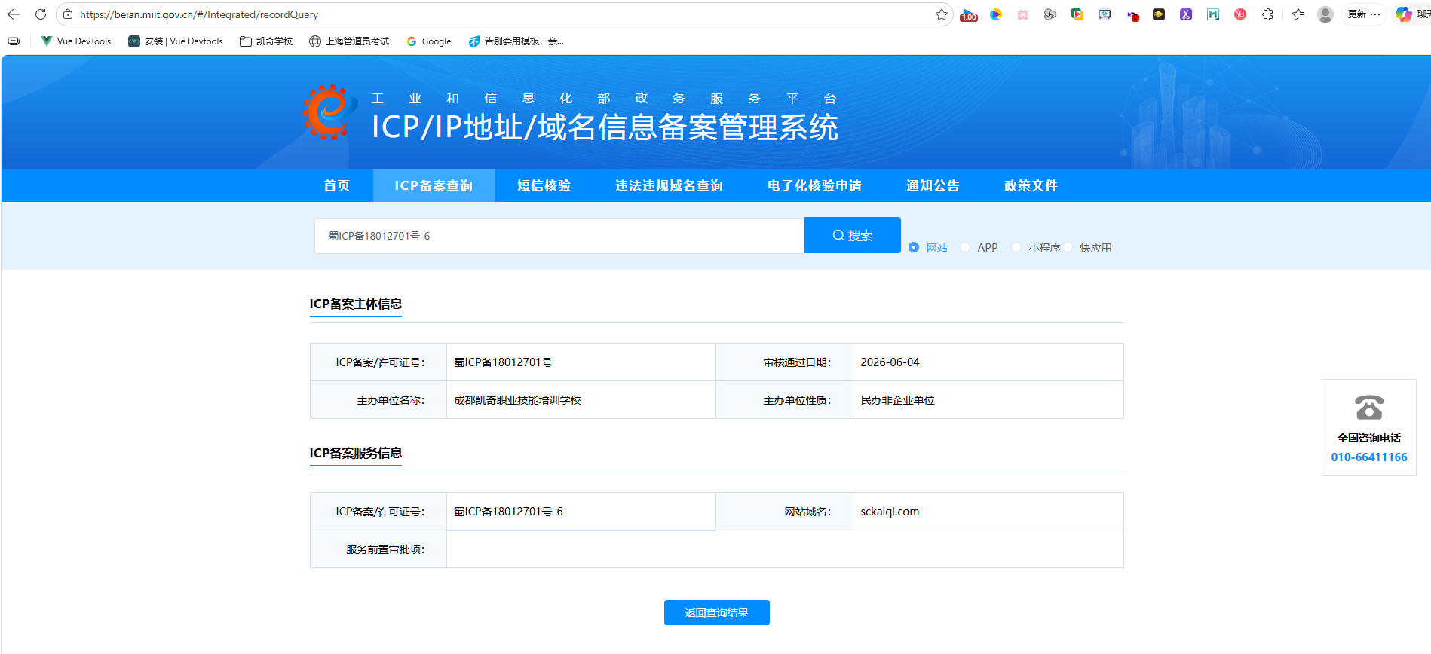Open the monitor screen extension icon
Viewport: 1431px width, 654px height.
pyautogui.click(x=1105, y=14)
